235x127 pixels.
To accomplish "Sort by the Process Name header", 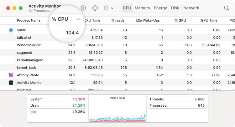I will point(29,20).
